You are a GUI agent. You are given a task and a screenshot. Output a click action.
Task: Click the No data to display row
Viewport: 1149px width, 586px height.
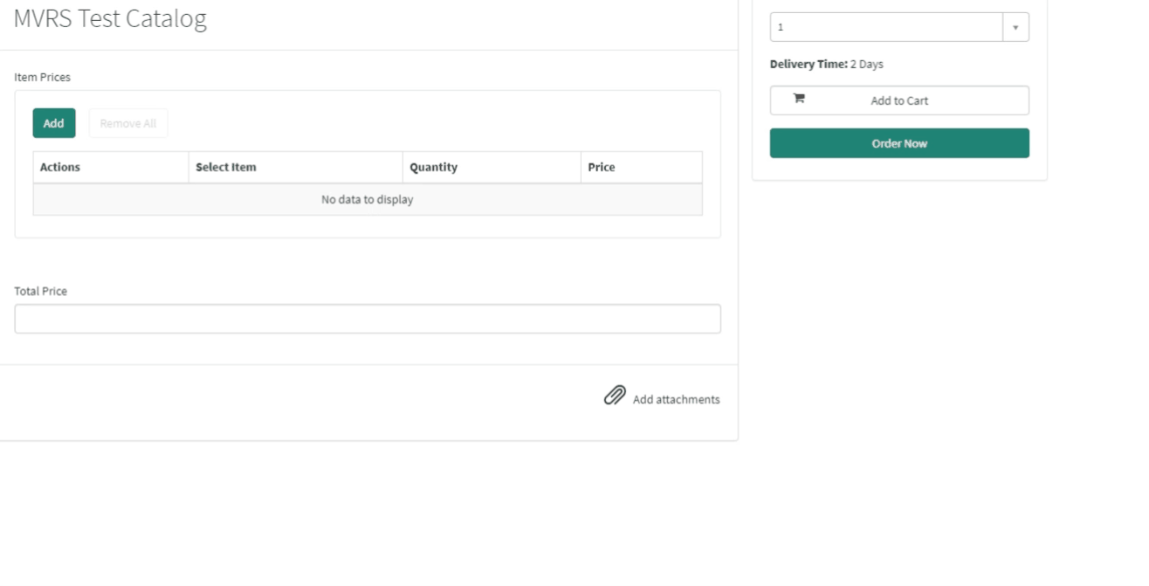pos(367,199)
